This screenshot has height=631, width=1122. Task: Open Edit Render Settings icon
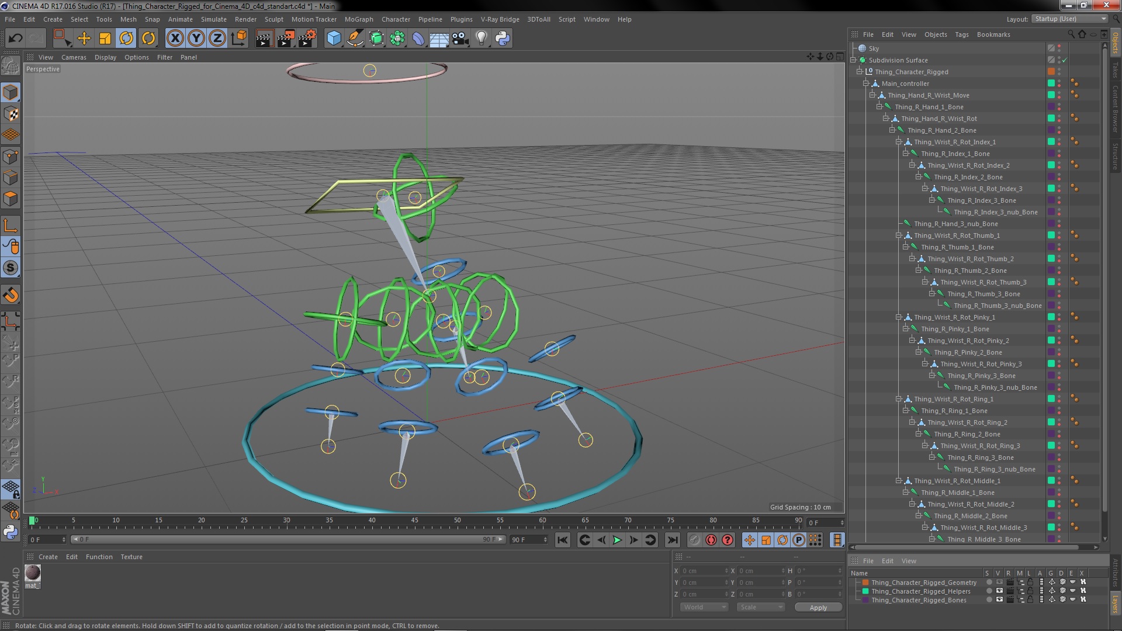point(307,39)
